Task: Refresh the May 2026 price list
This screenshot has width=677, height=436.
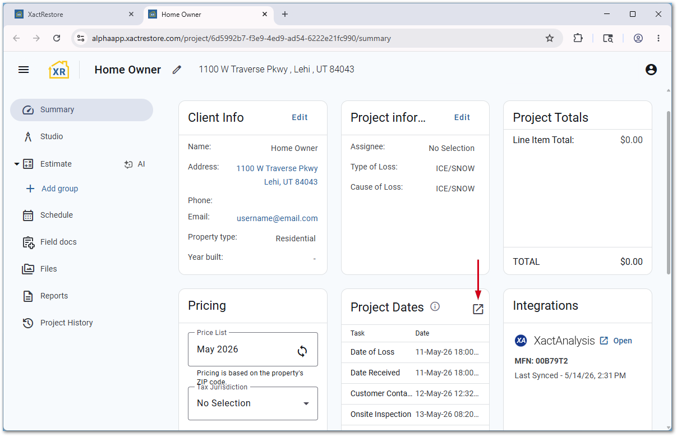Action: pyautogui.click(x=302, y=351)
